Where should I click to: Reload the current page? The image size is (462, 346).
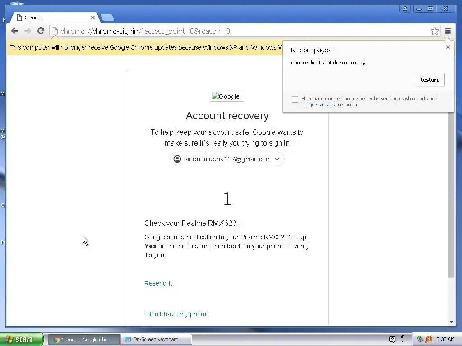click(x=41, y=31)
